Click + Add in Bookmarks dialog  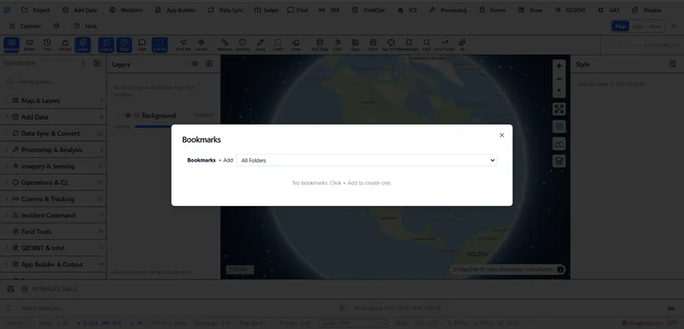click(x=226, y=161)
